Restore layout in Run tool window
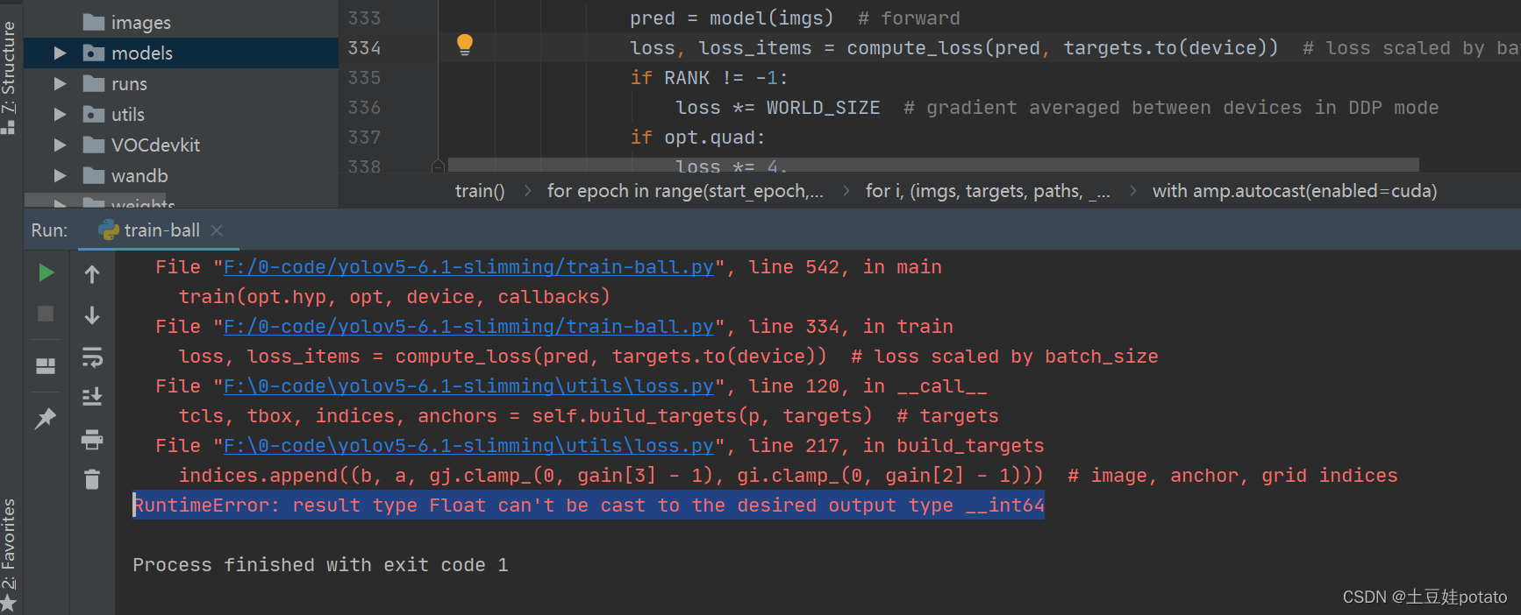The width and height of the screenshot is (1521, 615). coord(46,366)
